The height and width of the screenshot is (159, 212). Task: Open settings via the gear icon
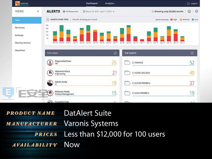tap(197, 12)
